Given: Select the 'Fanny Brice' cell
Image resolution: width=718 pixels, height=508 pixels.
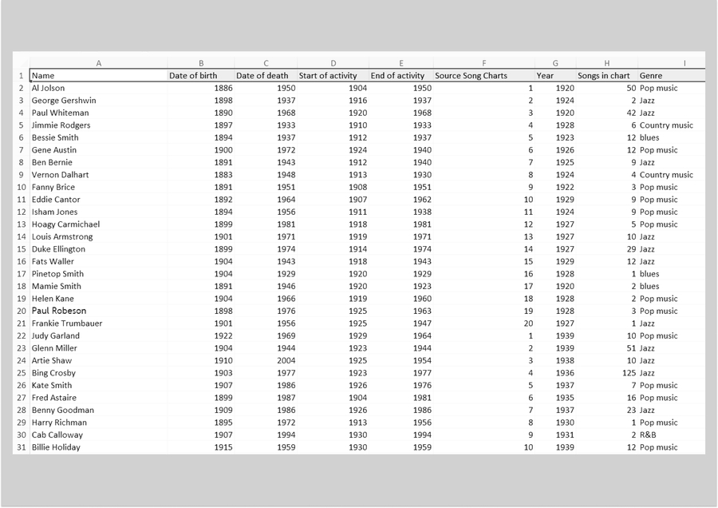Looking at the screenshot, I should click(x=98, y=187).
